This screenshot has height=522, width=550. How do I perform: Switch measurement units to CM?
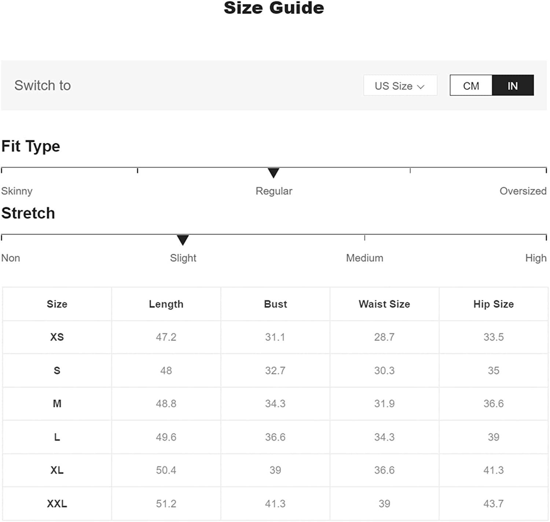click(471, 86)
